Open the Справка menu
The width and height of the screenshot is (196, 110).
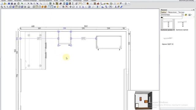93,1
